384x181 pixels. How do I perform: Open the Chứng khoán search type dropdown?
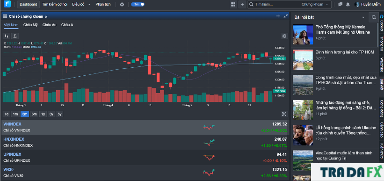pos(315,4)
